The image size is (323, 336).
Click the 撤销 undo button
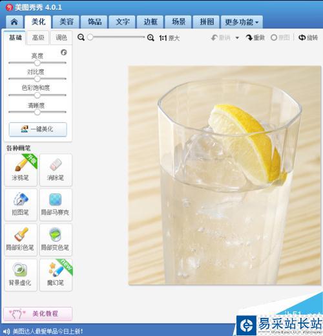[221, 38]
